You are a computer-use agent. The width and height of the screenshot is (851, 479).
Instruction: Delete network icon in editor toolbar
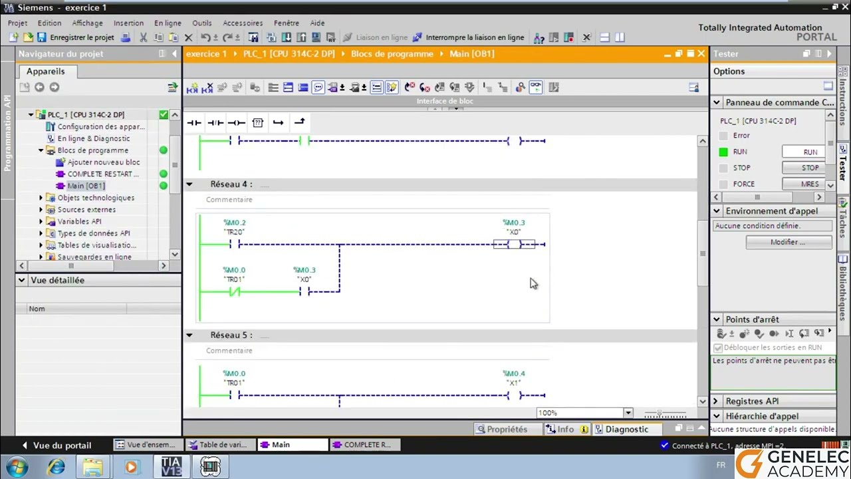point(207,87)
